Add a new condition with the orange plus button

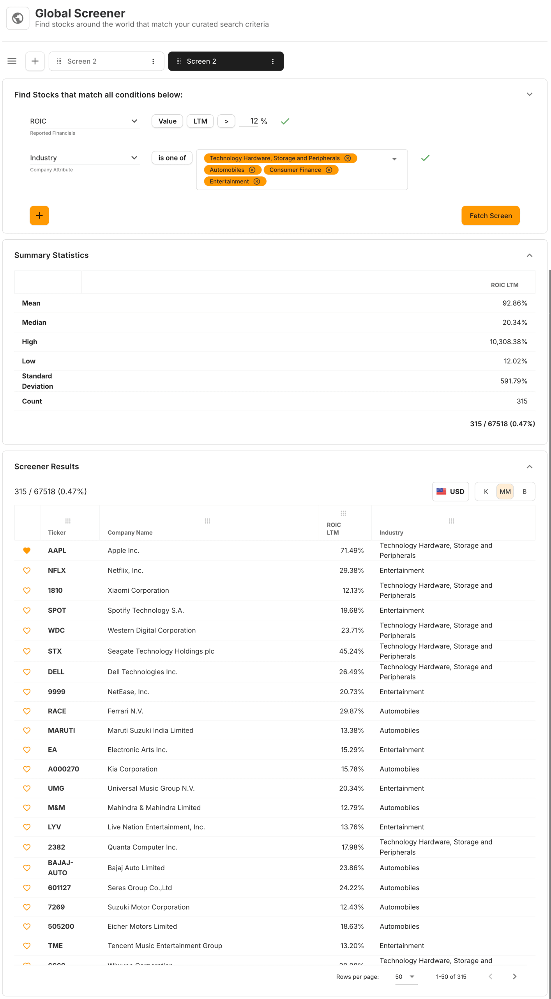click(39, 215)
